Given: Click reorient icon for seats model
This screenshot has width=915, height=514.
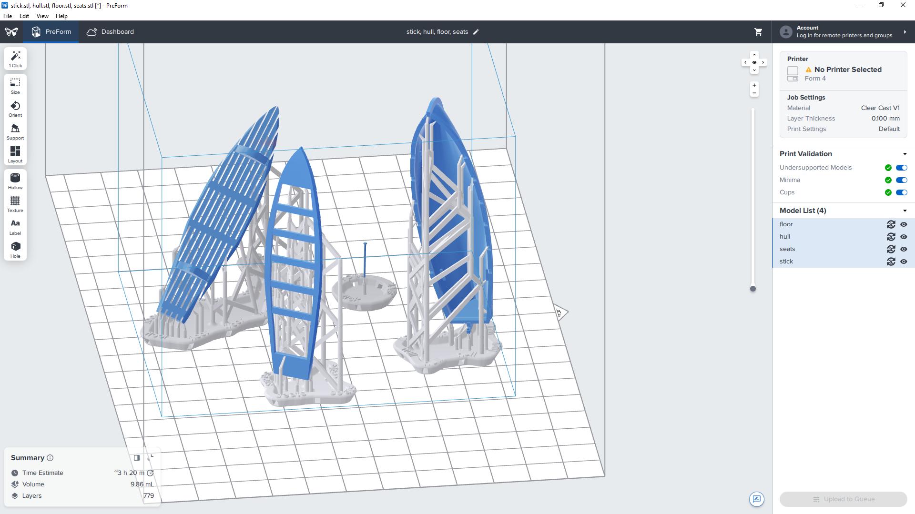Looking at the screenshot, I should 891,249.
